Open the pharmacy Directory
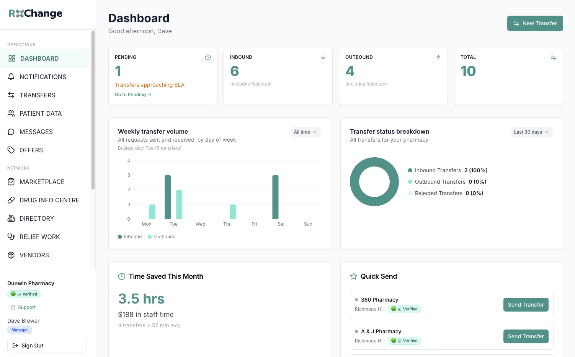 [45, 218]
